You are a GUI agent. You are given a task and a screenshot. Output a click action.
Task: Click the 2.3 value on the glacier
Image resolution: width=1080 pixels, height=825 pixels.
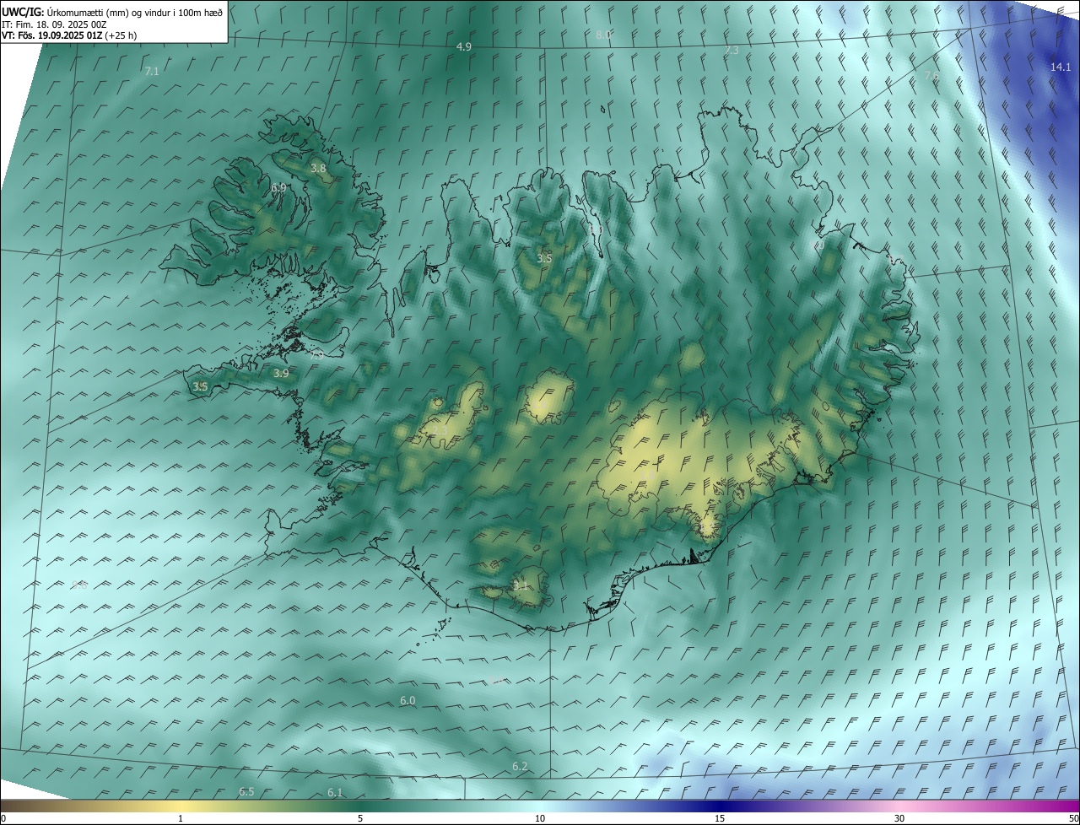[440, 431]
